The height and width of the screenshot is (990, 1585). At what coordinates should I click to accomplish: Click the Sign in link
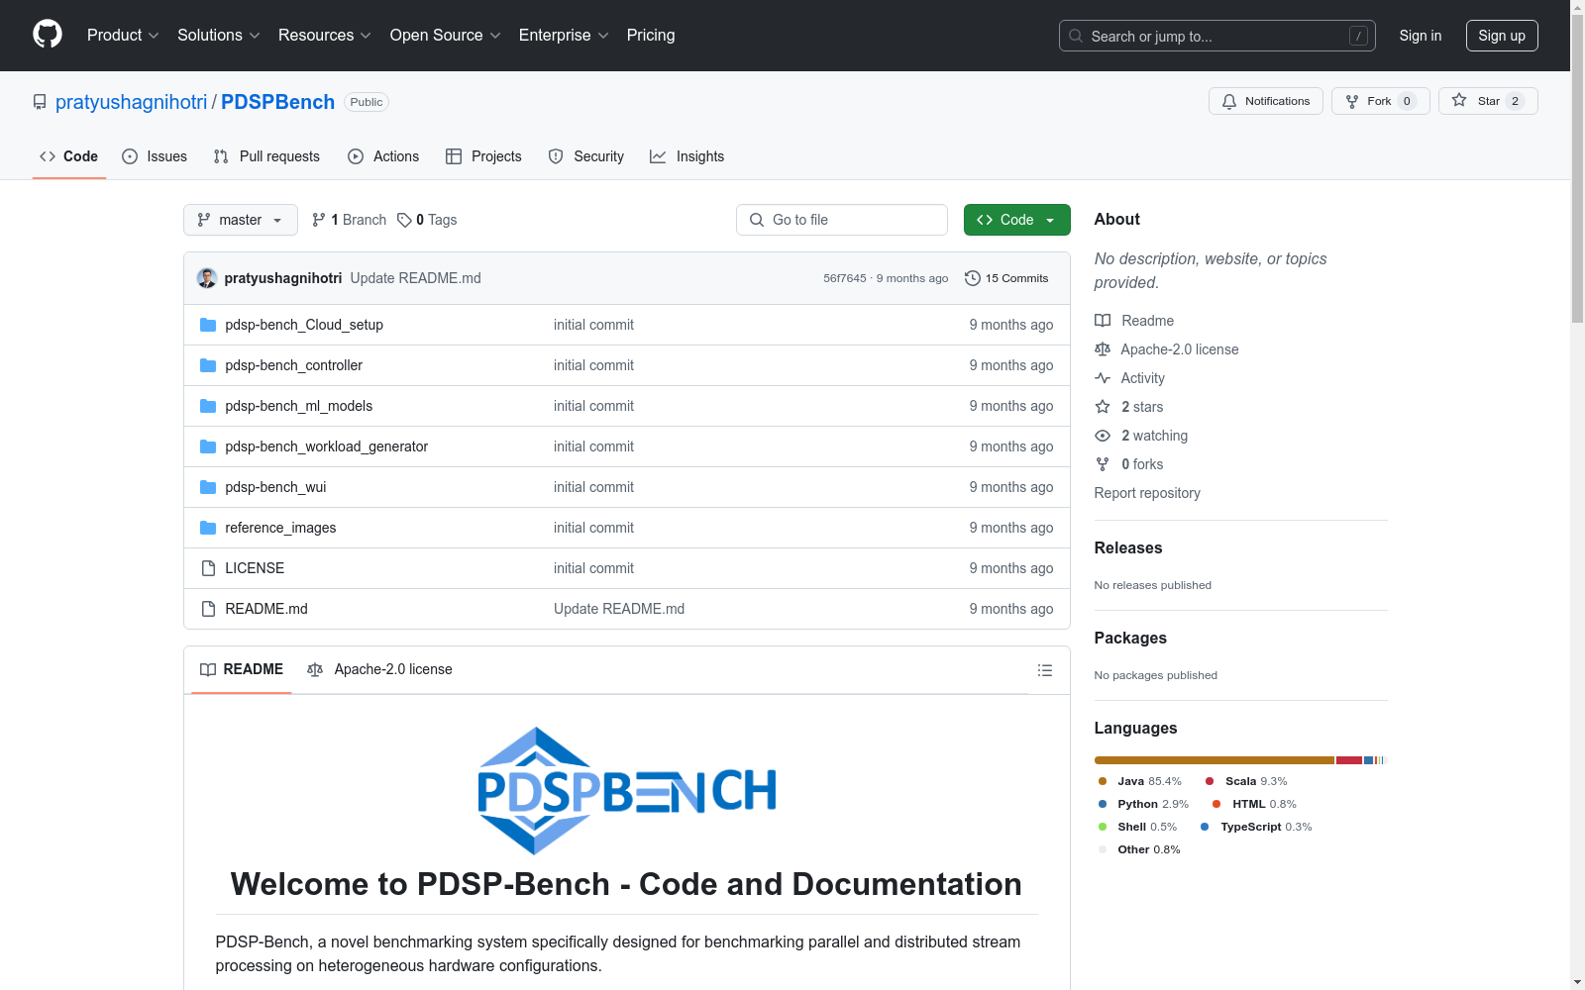tap(1421, 36)
